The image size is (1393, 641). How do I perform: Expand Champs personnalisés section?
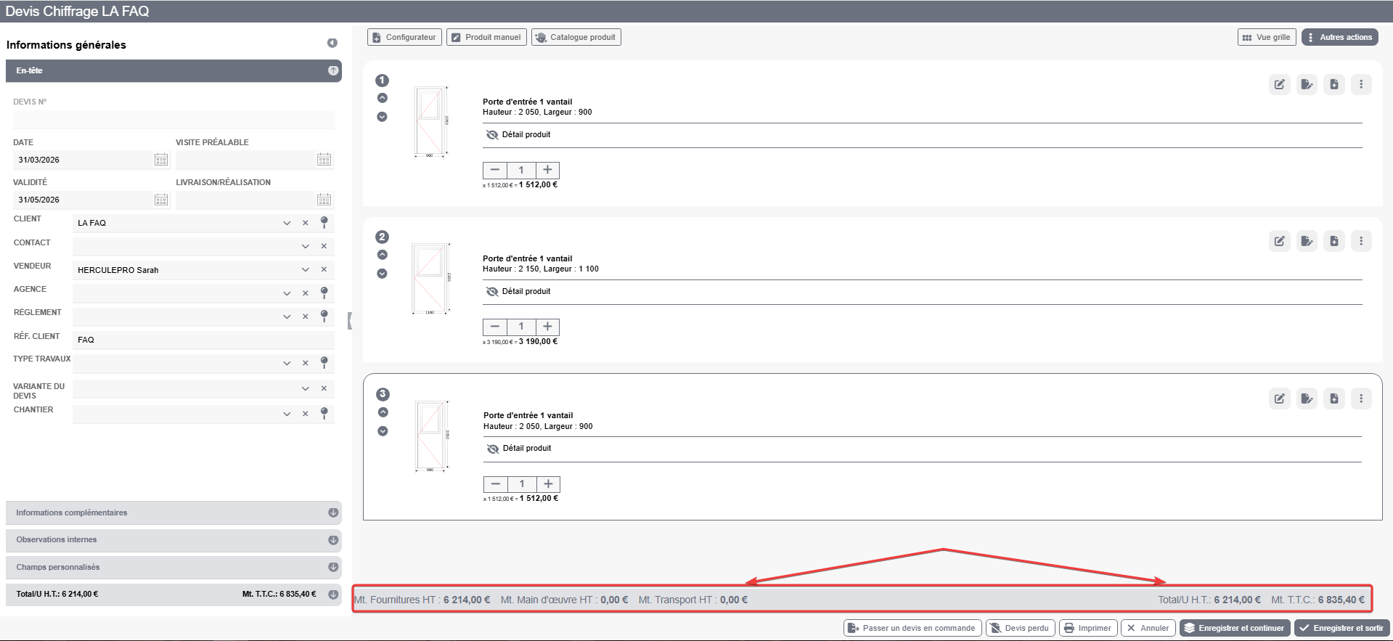(x=173, y=567)
